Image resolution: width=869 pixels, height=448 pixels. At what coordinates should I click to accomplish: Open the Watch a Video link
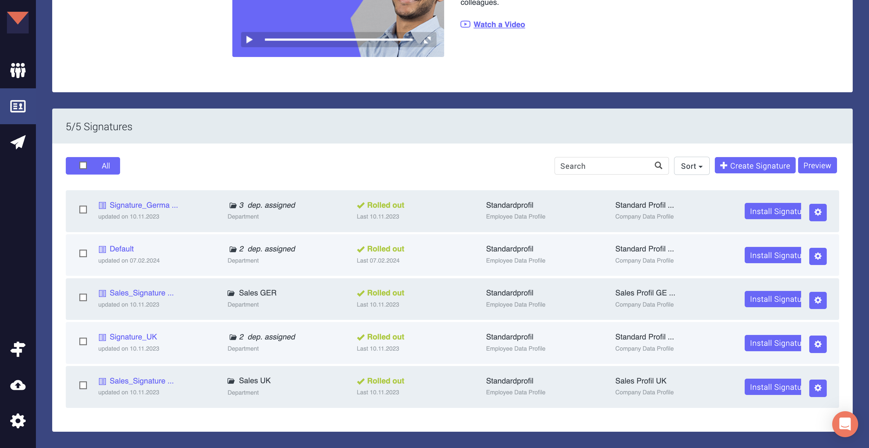point(499,24)
